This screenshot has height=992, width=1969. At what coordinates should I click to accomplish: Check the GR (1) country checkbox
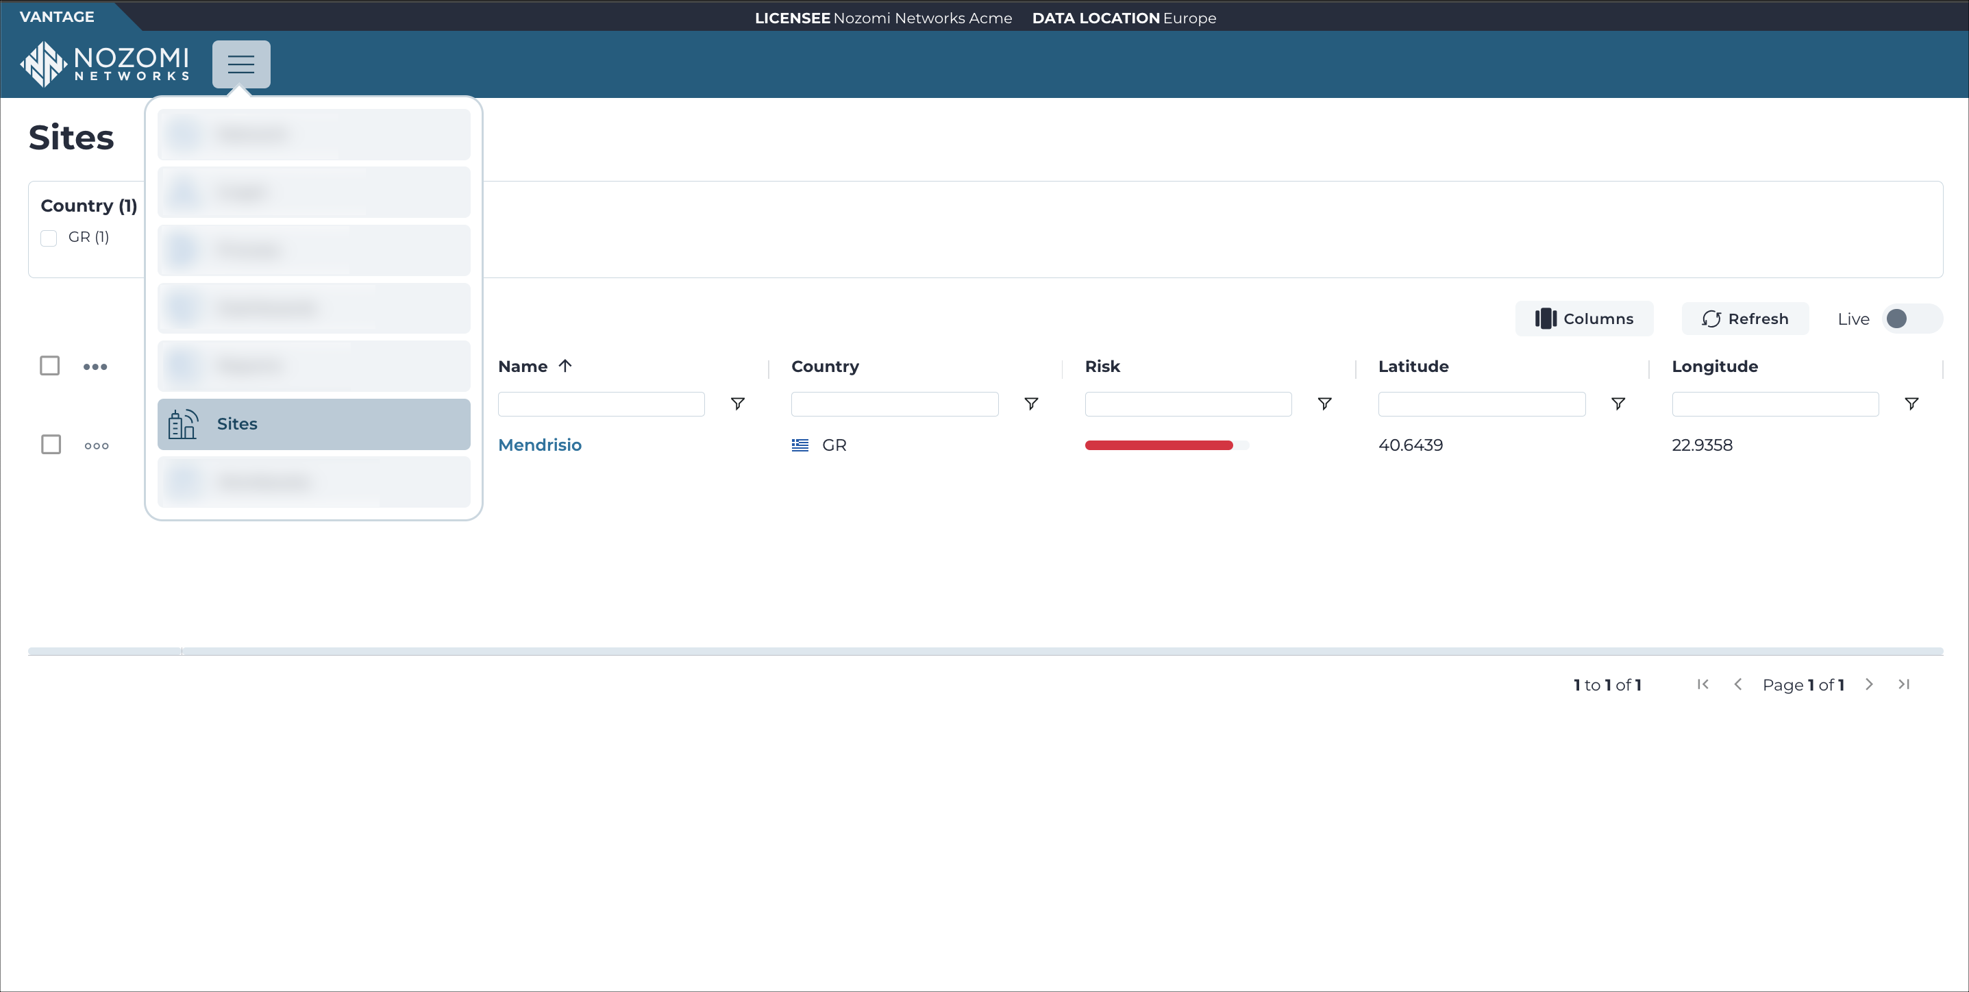(48, 238)
